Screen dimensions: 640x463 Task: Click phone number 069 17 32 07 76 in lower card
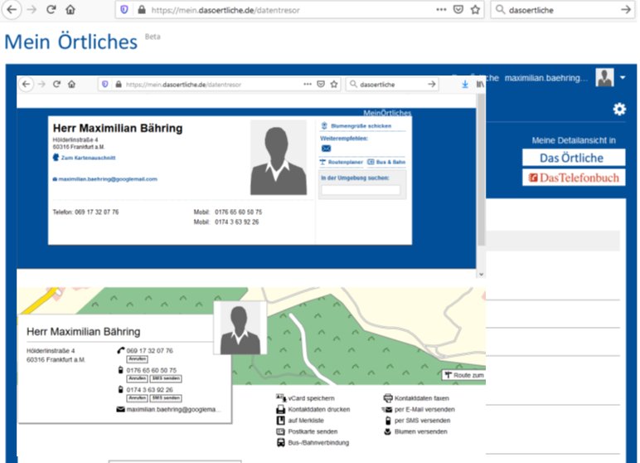point(150,351)
